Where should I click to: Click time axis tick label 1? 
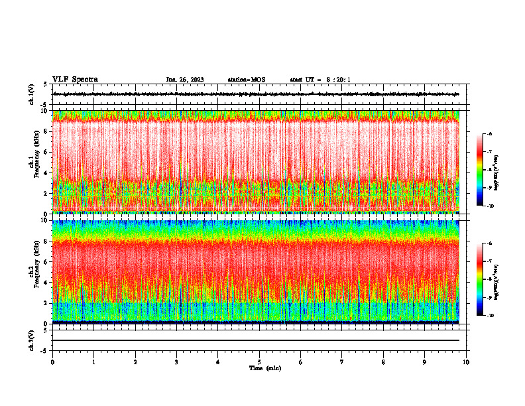click(94, 362)
